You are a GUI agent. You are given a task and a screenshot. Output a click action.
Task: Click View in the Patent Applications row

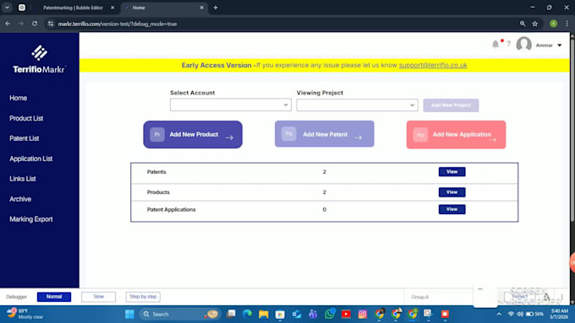pos(452,210)
